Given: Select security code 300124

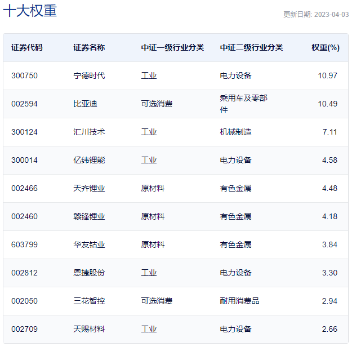Looking at the screenshot, I should [x=24, y=132].
